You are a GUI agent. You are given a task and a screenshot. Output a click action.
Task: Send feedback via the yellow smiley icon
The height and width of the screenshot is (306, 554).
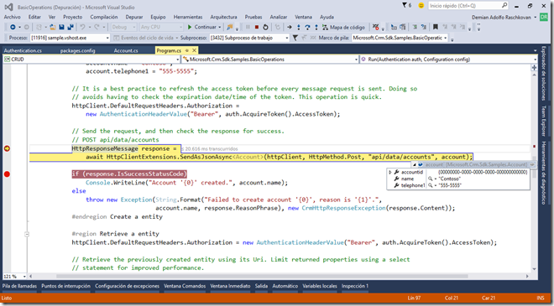[421, 6]
